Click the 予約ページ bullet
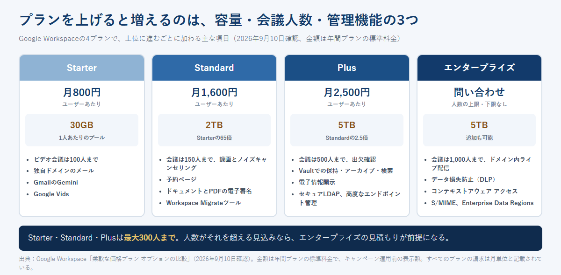This screenshot has height=275, width=561. [x=181, y=179]
